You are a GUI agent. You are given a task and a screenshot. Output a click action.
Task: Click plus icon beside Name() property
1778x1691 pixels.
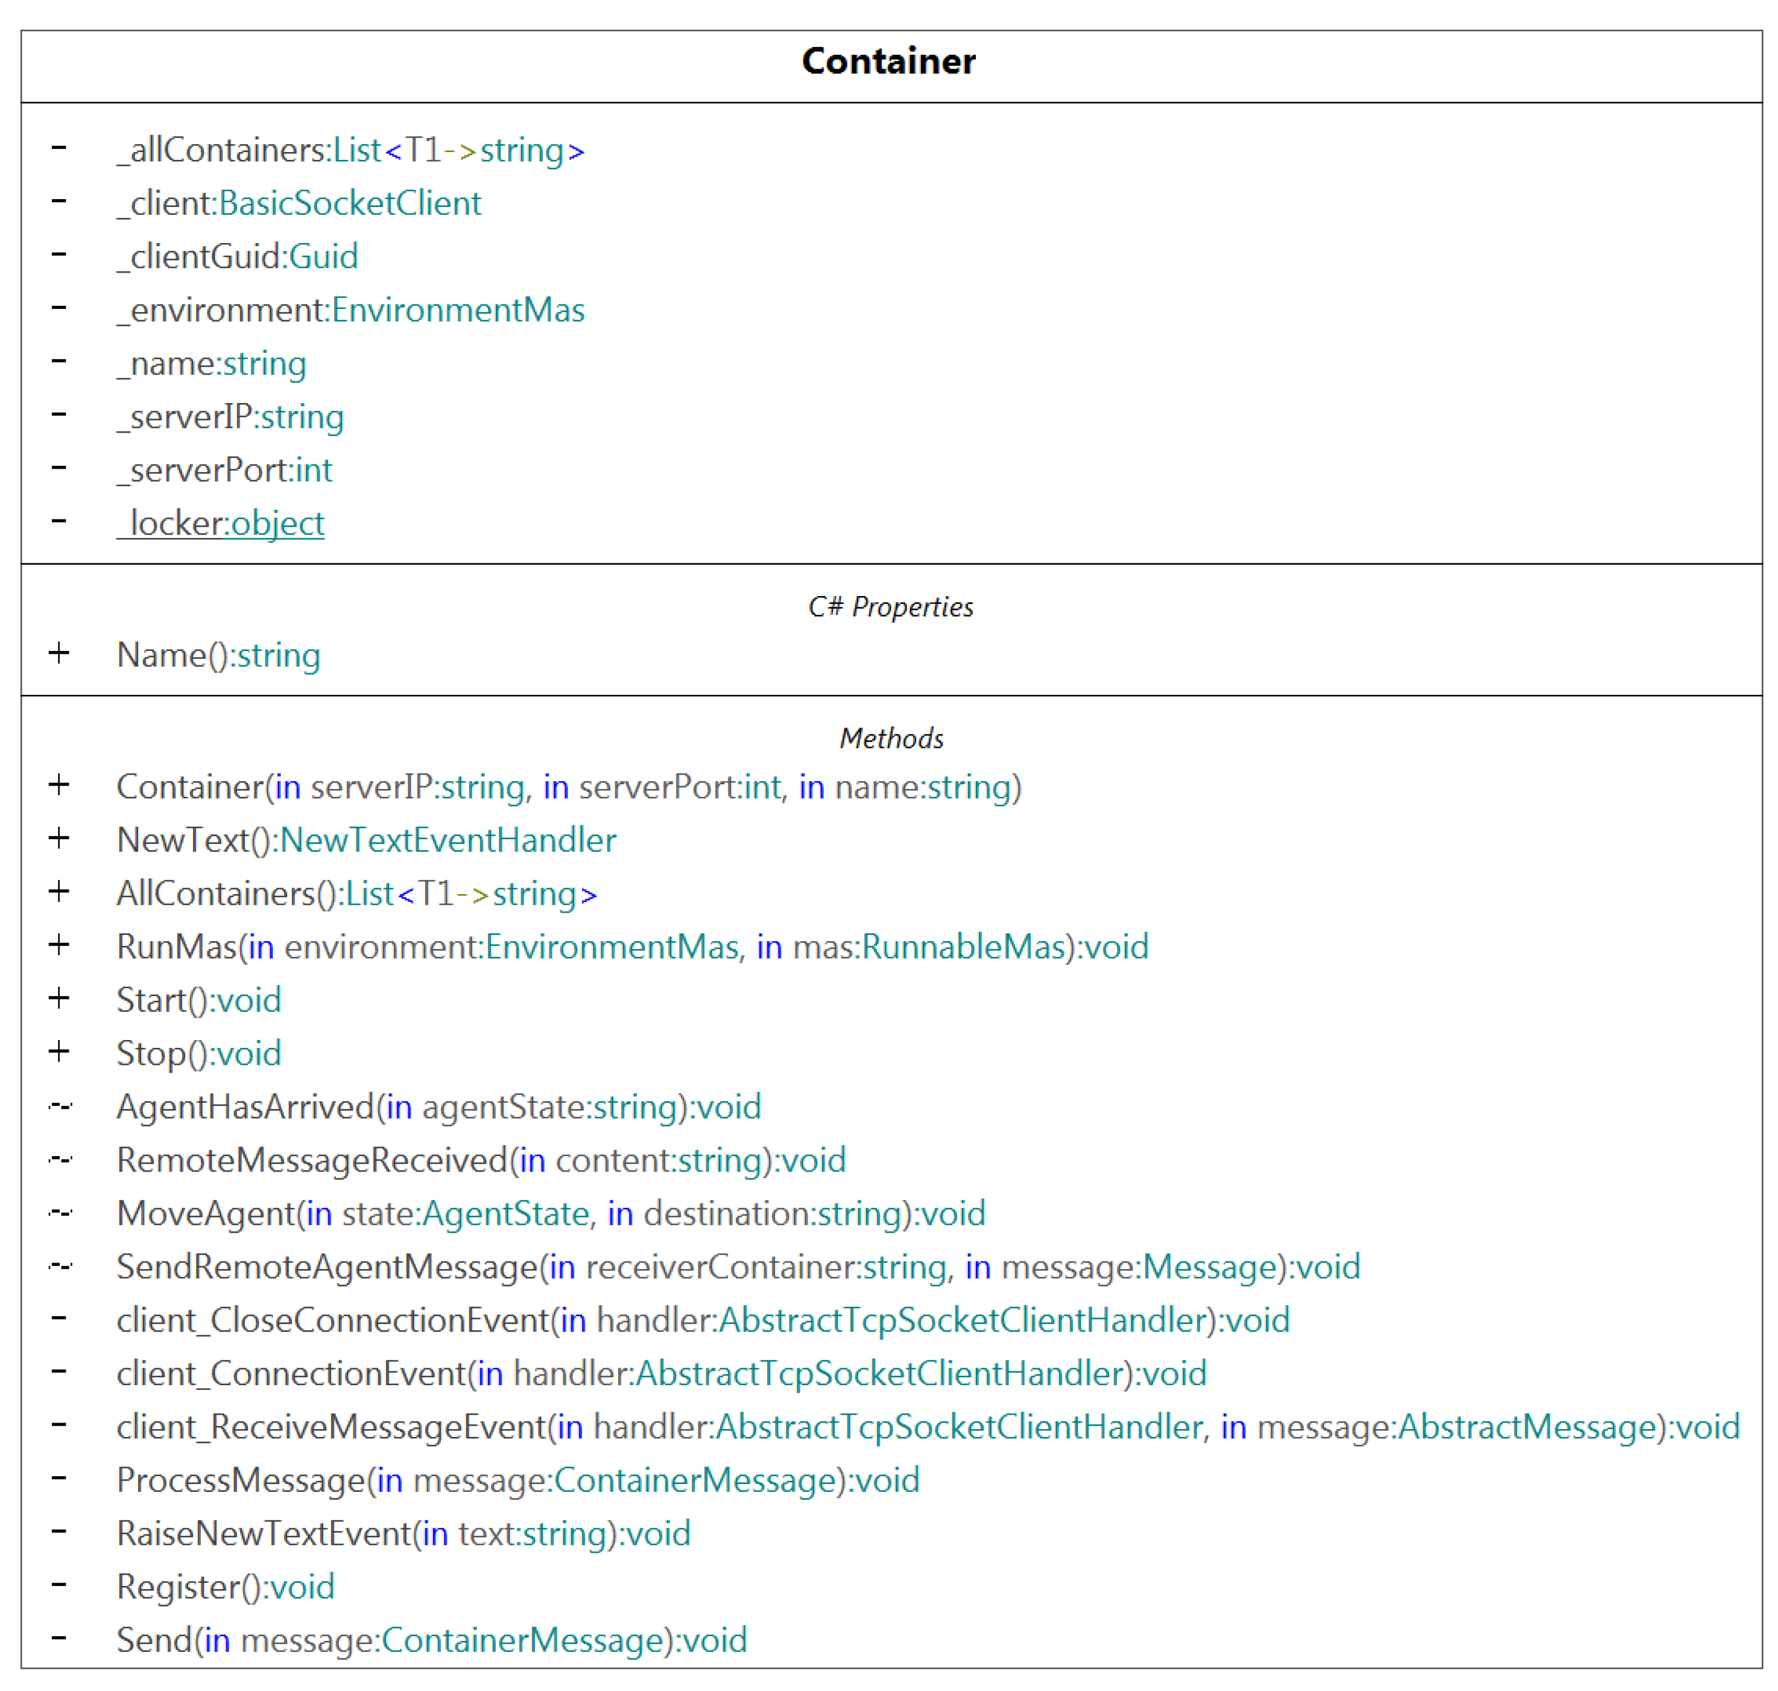click(59, 653)
